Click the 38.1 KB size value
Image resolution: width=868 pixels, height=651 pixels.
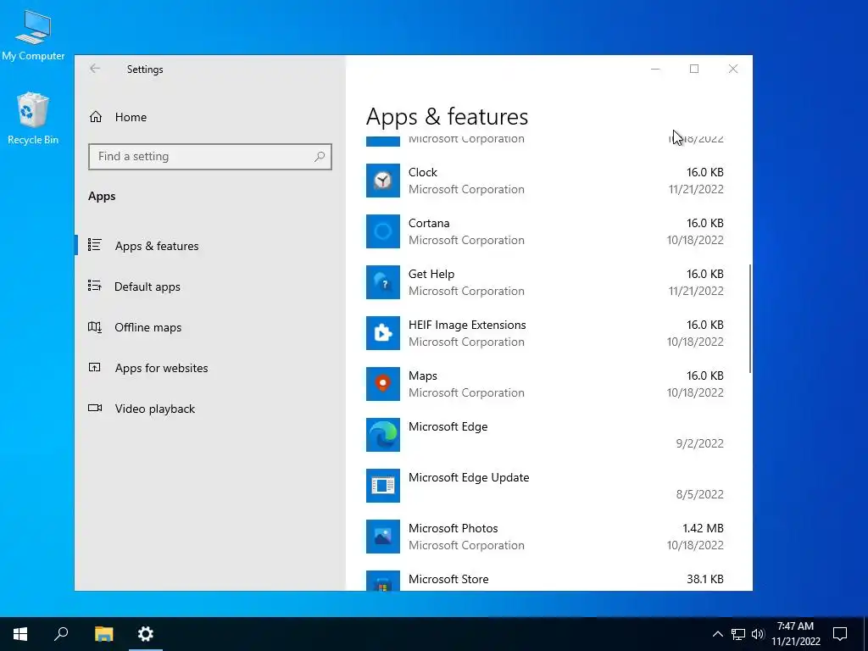click(705, 580)
